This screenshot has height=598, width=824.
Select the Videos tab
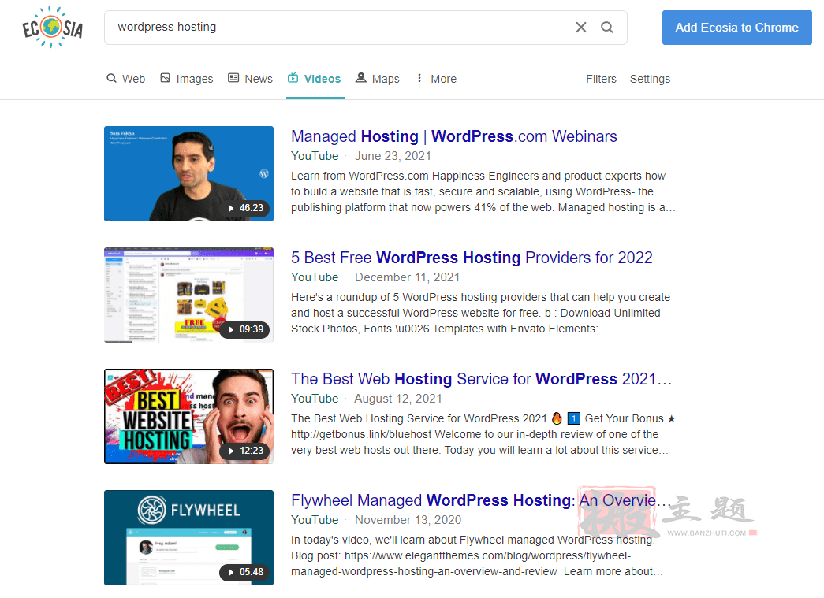[315, 79]
